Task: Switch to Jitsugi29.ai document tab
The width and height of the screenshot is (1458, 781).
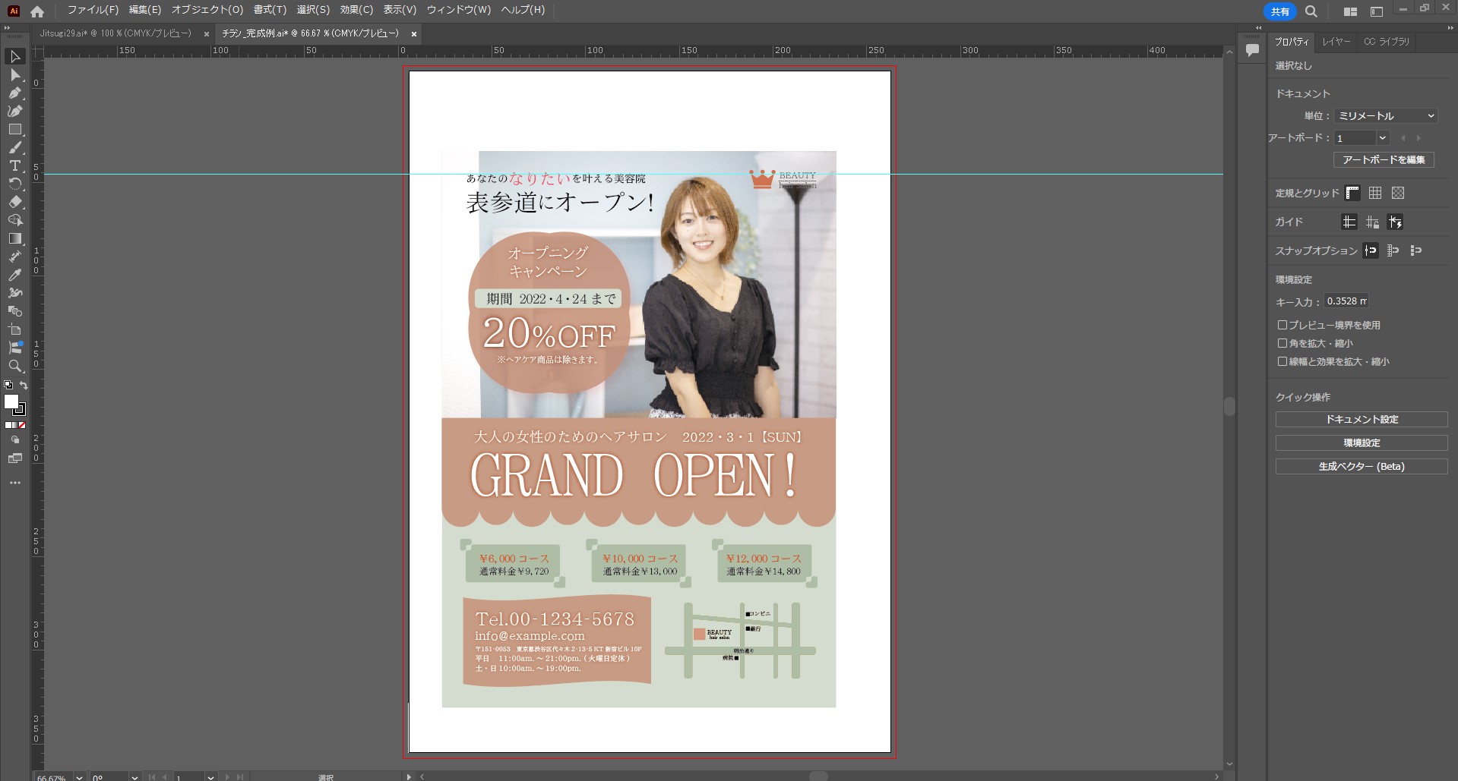Action: (x=115, y=33)
